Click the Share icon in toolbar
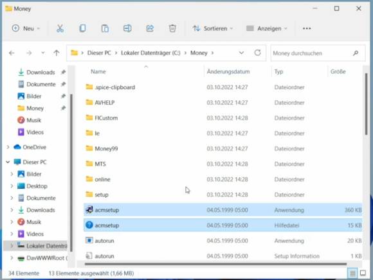373x280 pixels. [150, 28]
